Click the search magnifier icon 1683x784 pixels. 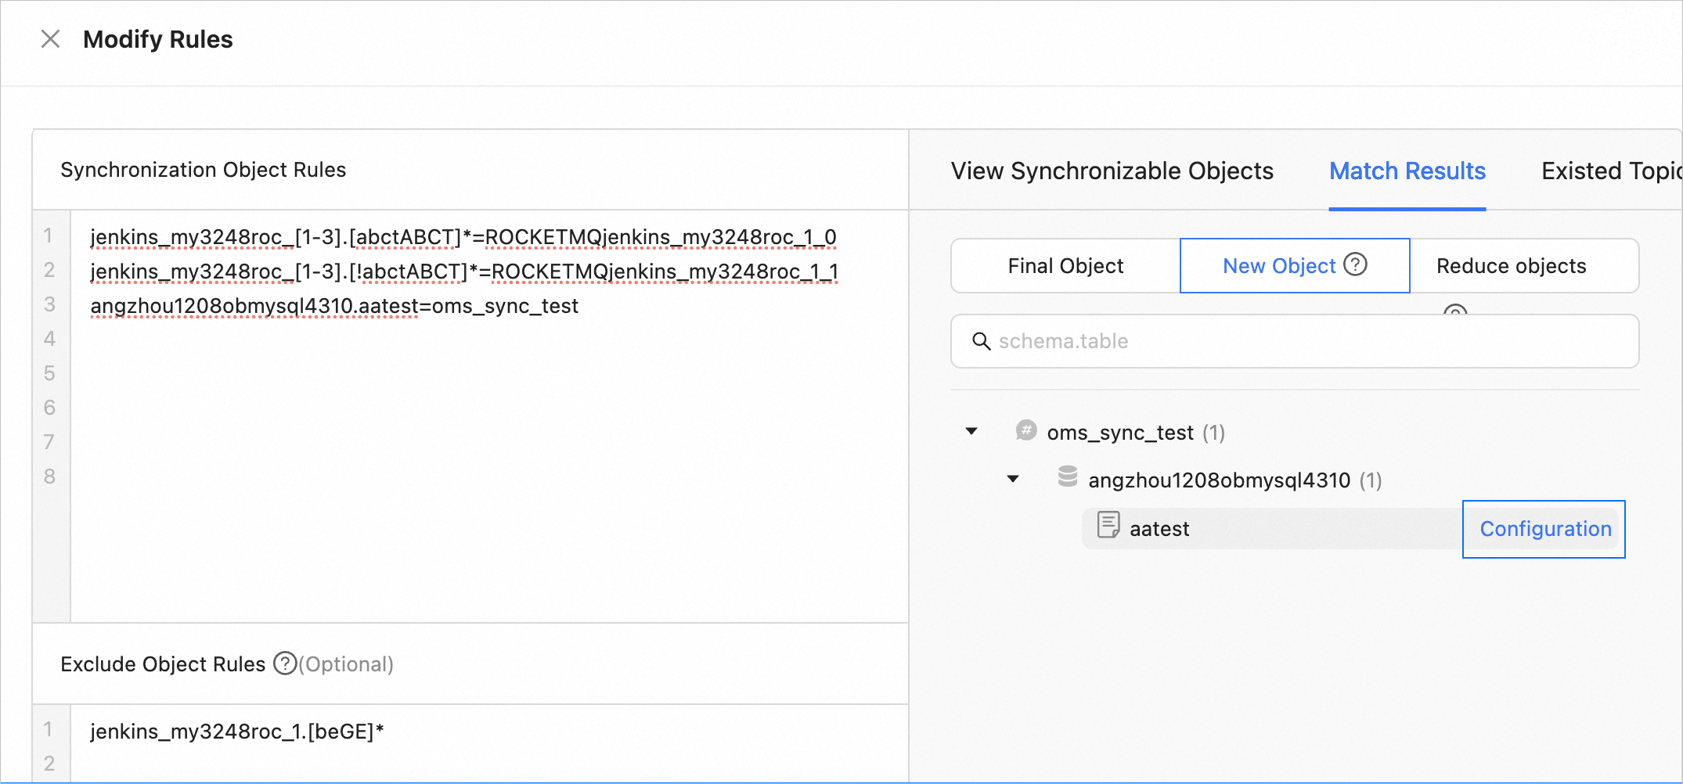981,341
